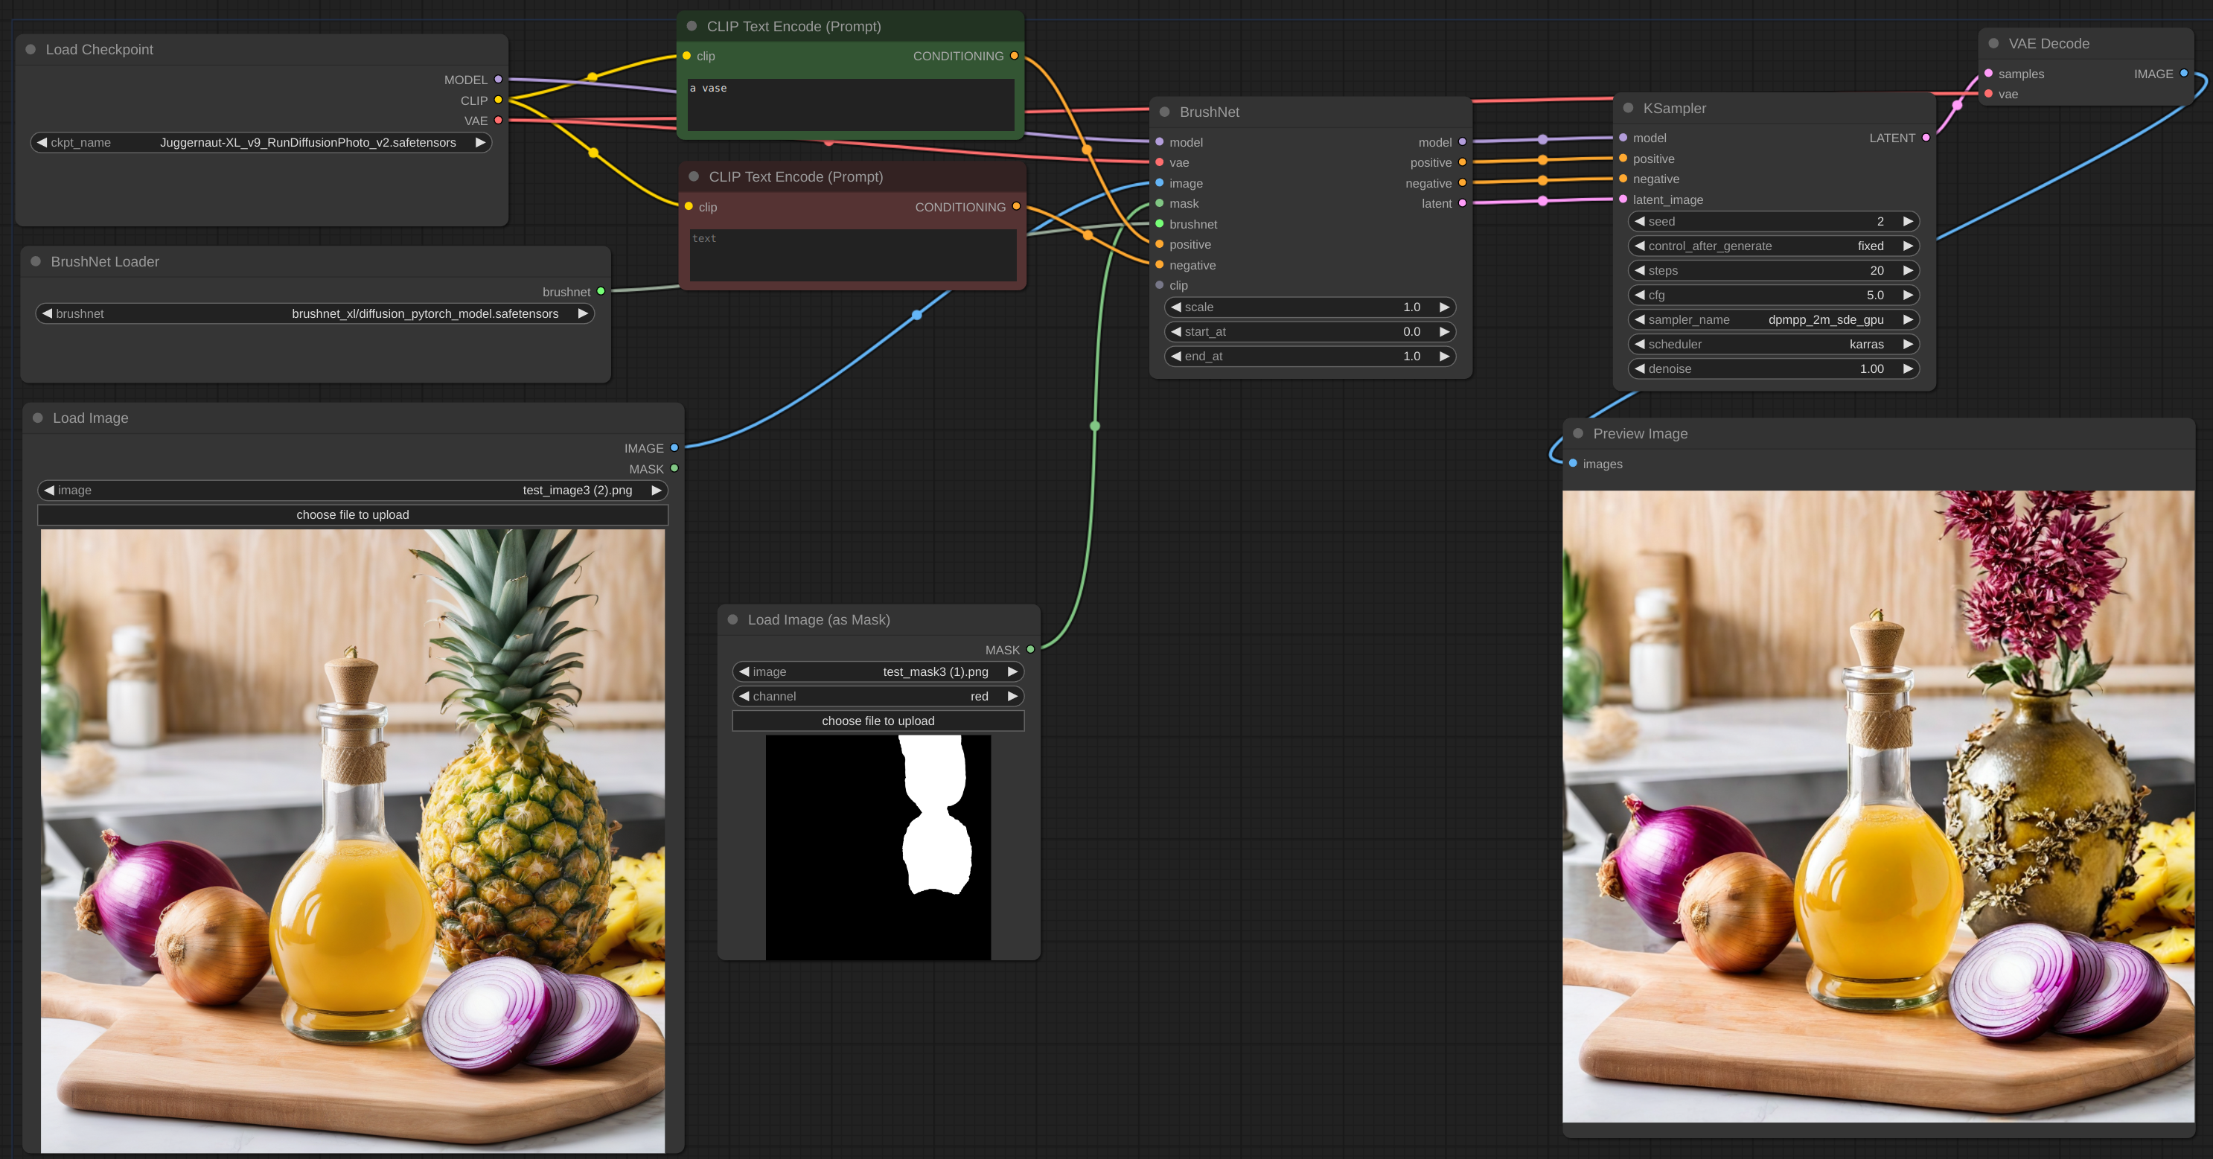
Task: Click 'choose file to upload' in Load Image node
Action: tap(353, 514)
